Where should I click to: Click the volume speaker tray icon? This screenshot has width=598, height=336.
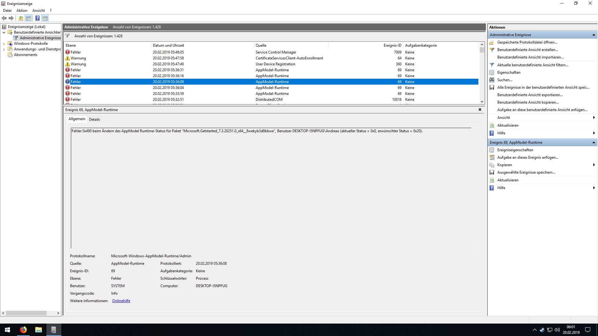point(557,330)
